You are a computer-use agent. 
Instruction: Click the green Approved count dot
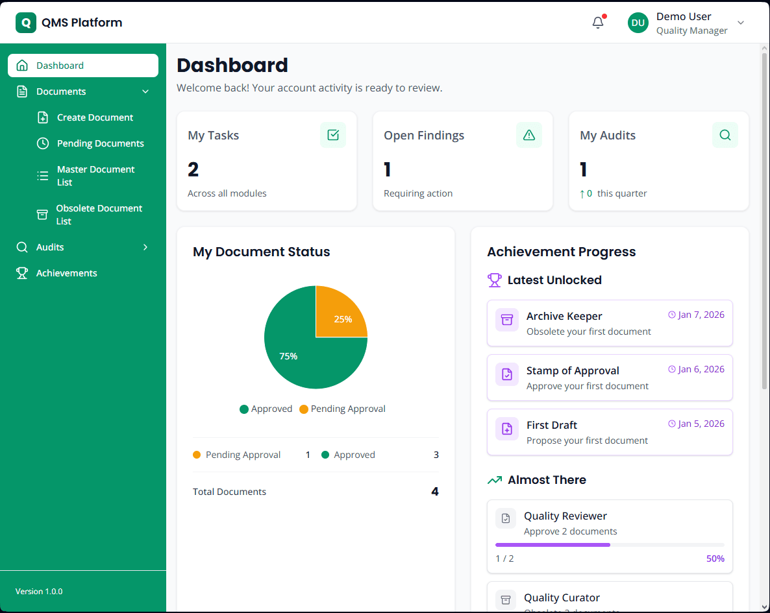[325, 455]
